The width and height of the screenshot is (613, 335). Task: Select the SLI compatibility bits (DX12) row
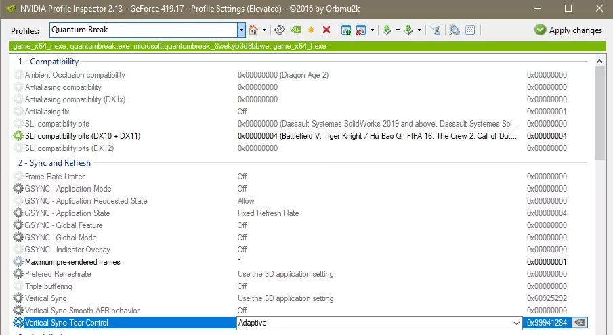point(300,148)
